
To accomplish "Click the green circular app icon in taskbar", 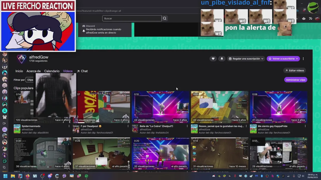I will (x=87, y=176).
